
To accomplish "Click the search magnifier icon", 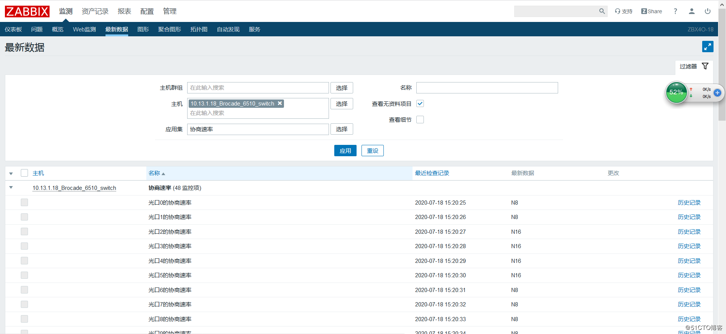I will [x=602, y=11].
